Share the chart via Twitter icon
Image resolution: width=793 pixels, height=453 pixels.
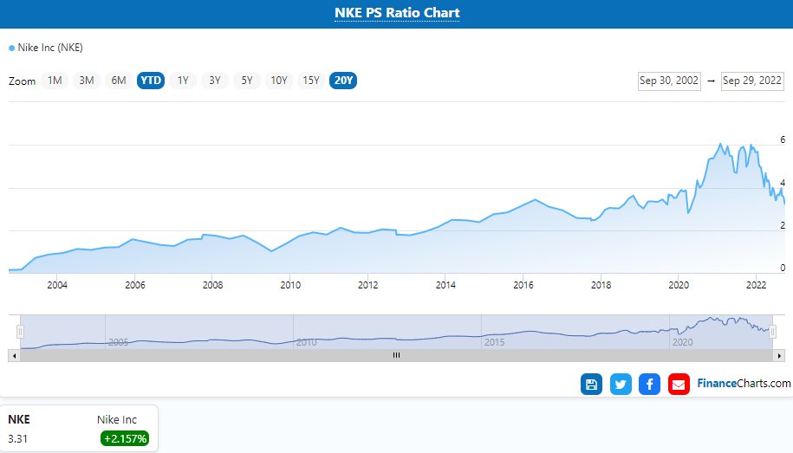(621, 384)
